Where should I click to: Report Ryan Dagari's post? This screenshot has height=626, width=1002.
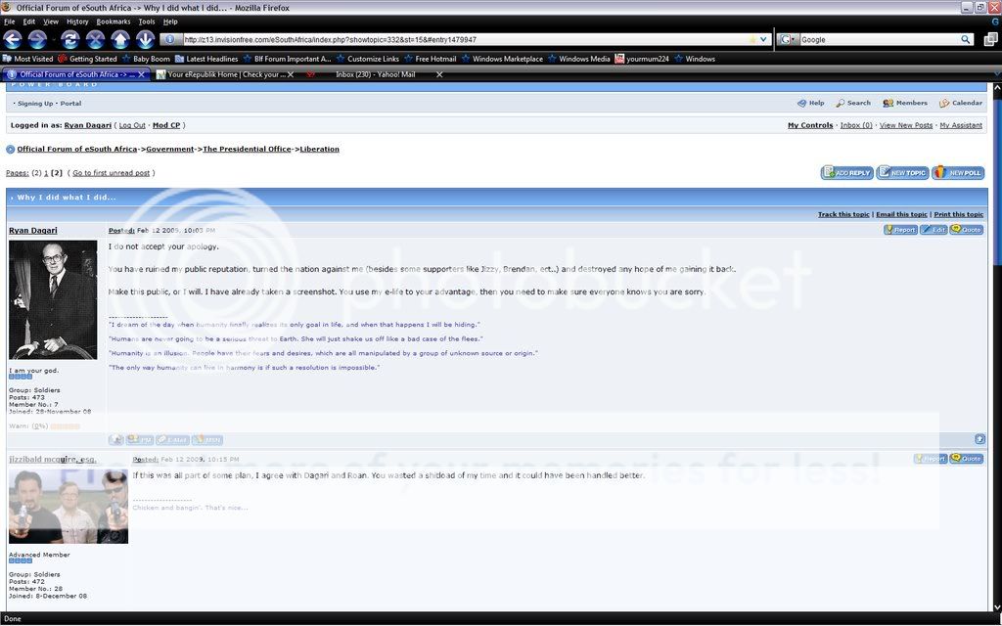pyautogui.click(x=900, y=230)
